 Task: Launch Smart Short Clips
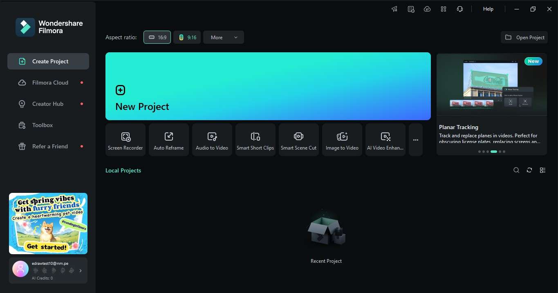(255, 140)
